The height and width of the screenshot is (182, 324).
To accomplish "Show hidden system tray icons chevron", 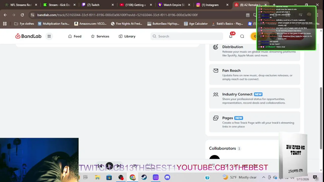I will pyautogui.click(x=264, y=177).
